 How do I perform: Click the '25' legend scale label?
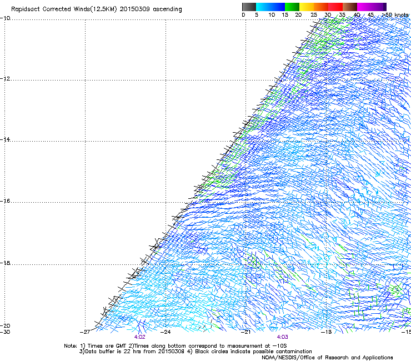[314, 15]
